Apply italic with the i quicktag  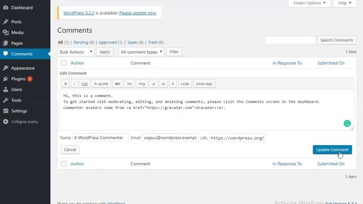point(74,84)
